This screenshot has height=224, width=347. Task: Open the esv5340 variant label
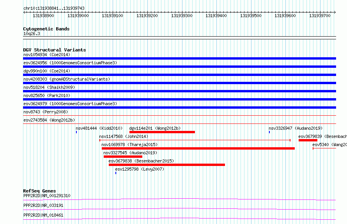pos(329,145)
